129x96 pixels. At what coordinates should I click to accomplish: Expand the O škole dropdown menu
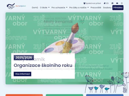pyautogui.click(x=45, y=7)
